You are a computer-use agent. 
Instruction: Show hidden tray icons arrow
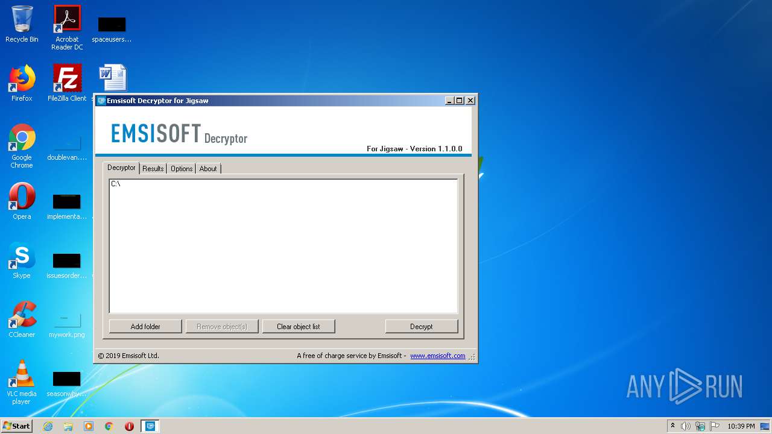point(672,426)
